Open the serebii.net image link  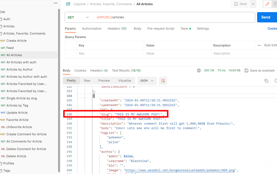(180, 170)
